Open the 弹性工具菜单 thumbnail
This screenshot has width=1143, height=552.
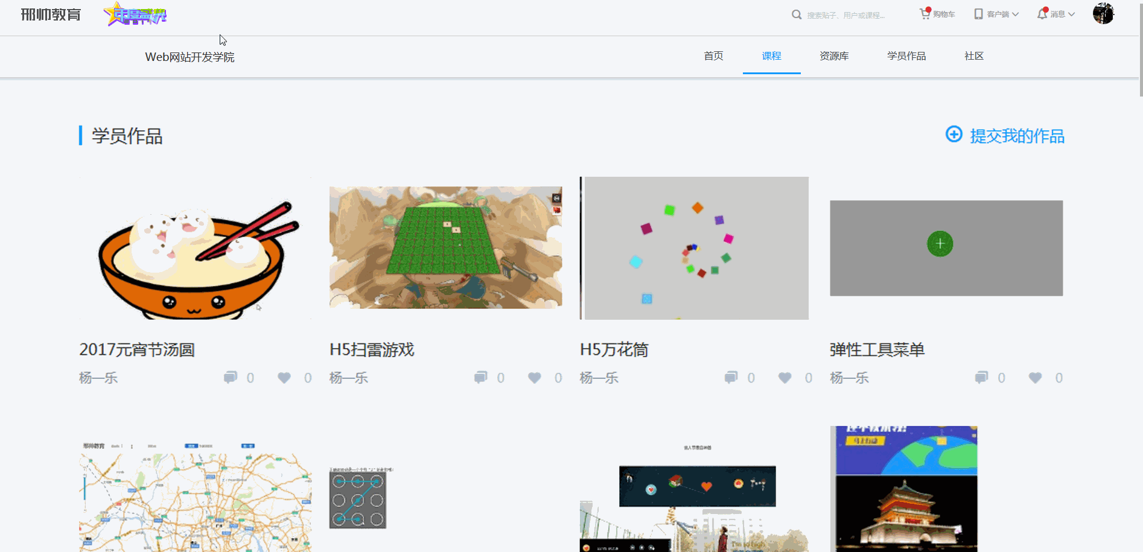(946, 248)
